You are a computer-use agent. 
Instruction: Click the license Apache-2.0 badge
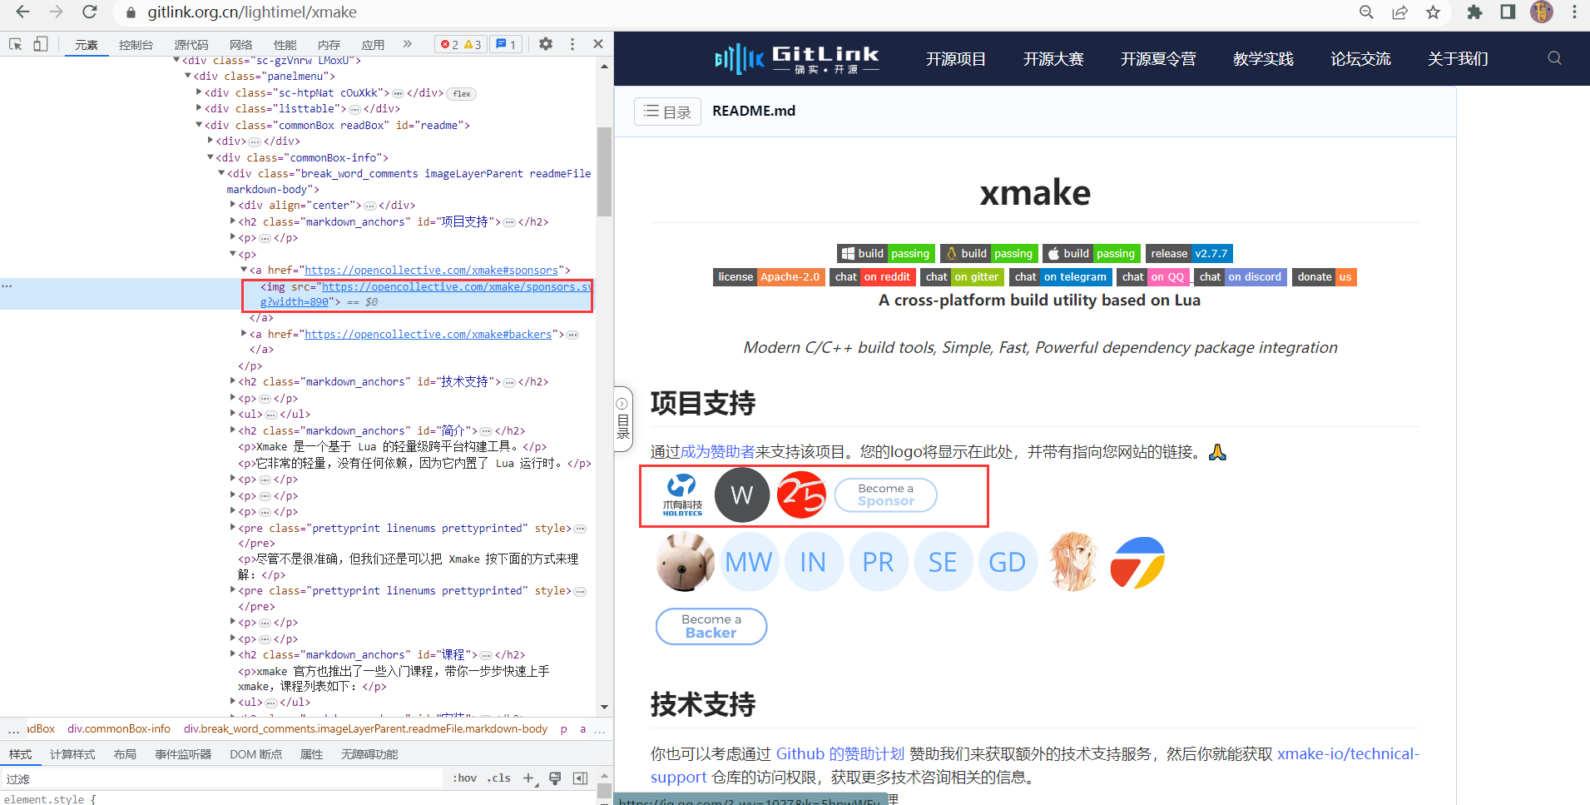[769, 277]
